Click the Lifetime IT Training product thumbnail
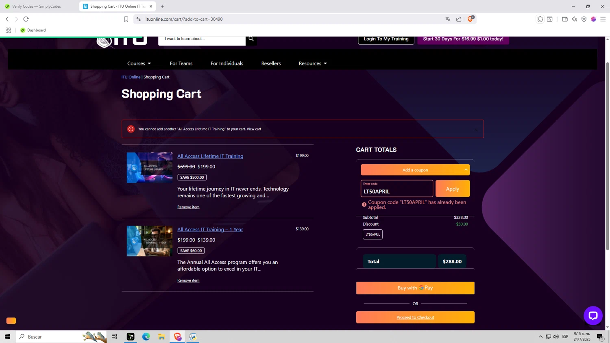The width and height of the screenshot is (610, 343). 150,167
